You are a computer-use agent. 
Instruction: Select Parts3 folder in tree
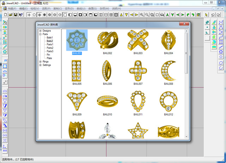[50, 51]
